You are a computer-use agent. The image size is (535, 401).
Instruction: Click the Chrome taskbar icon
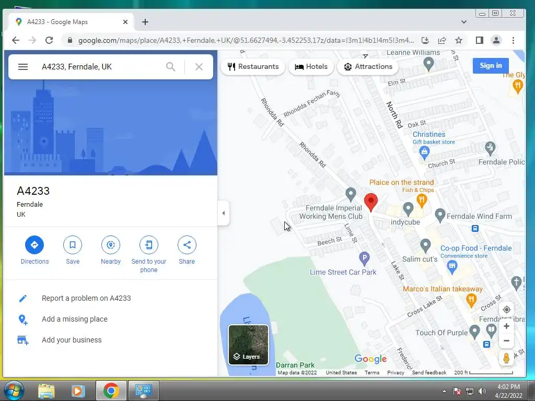pos(111,391)
